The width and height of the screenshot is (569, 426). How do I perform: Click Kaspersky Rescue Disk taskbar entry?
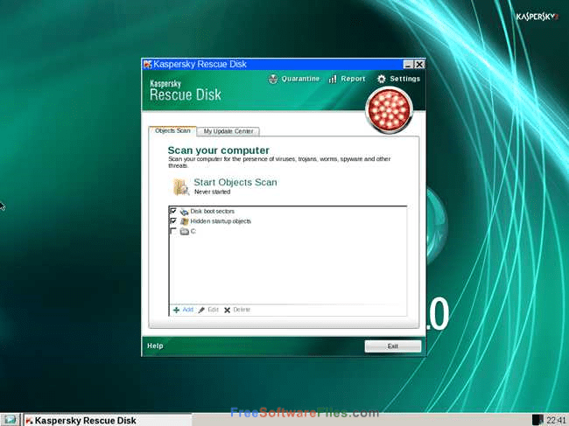pos(108,420)
